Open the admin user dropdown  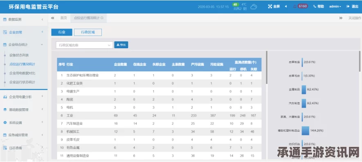(x=335, y=7)
